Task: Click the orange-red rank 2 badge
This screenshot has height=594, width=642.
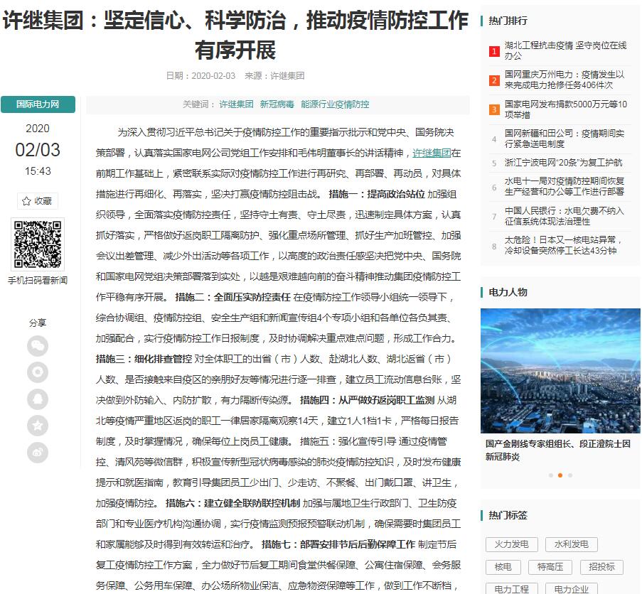Action: [x=494, y=80]
